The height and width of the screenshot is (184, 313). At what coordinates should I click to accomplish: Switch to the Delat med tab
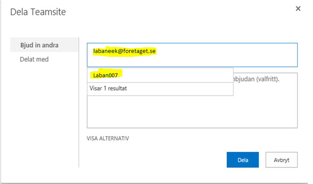pos(34,59)
